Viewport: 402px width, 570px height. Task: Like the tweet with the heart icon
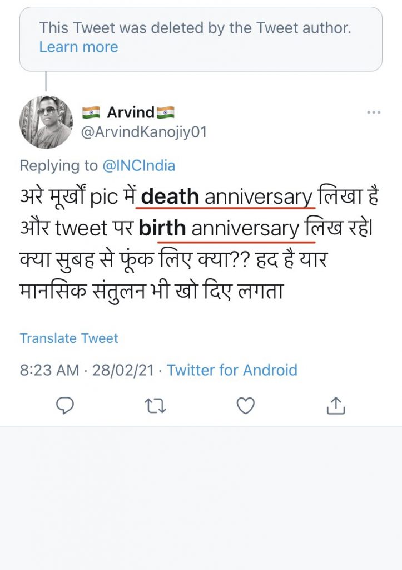245,407
